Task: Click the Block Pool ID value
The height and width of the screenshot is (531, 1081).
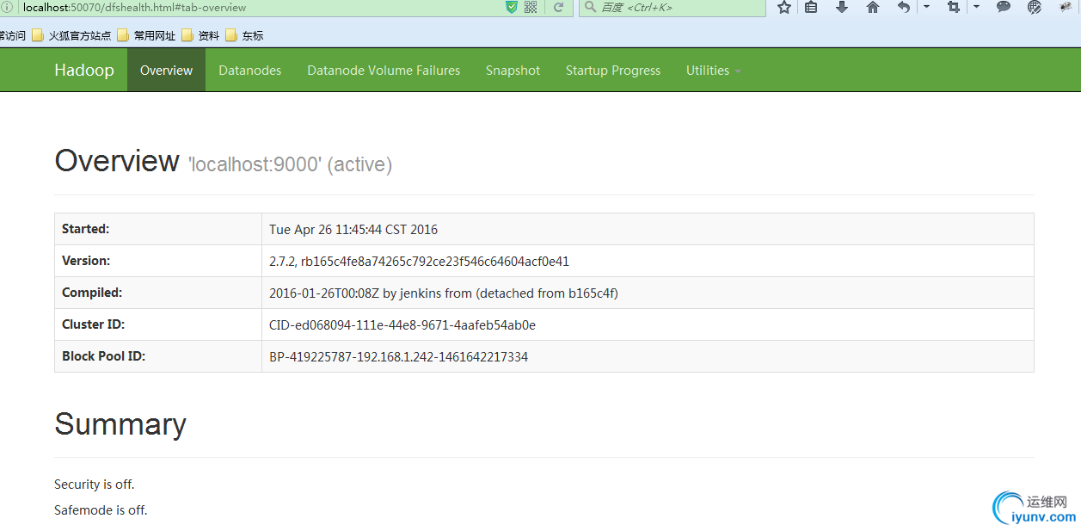Action: [x=398, y=357]
